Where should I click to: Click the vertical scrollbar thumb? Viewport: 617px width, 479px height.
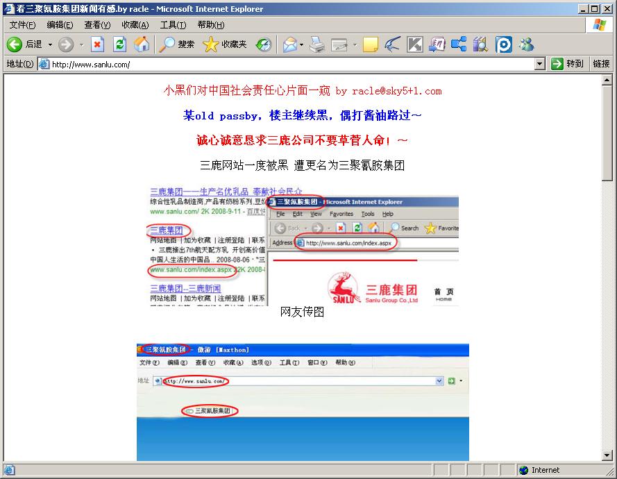pos(607,133)
